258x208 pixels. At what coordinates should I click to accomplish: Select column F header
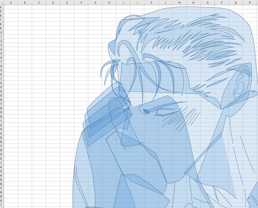click(x=81, y=3)
